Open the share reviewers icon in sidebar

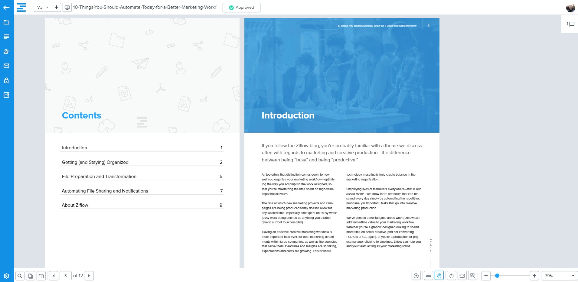click(x=6, y=51)
